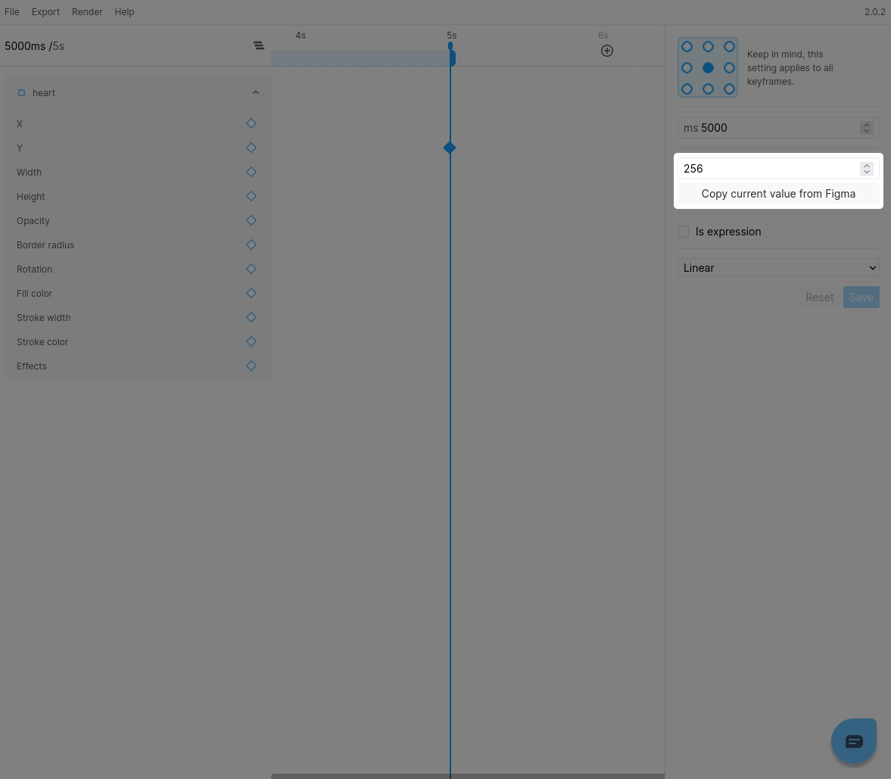Click the Reset button

point(819,298)
